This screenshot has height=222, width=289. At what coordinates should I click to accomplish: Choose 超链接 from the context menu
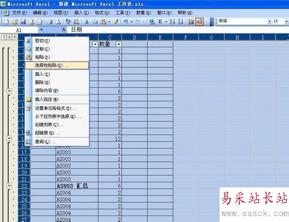[x=57, y=133]
